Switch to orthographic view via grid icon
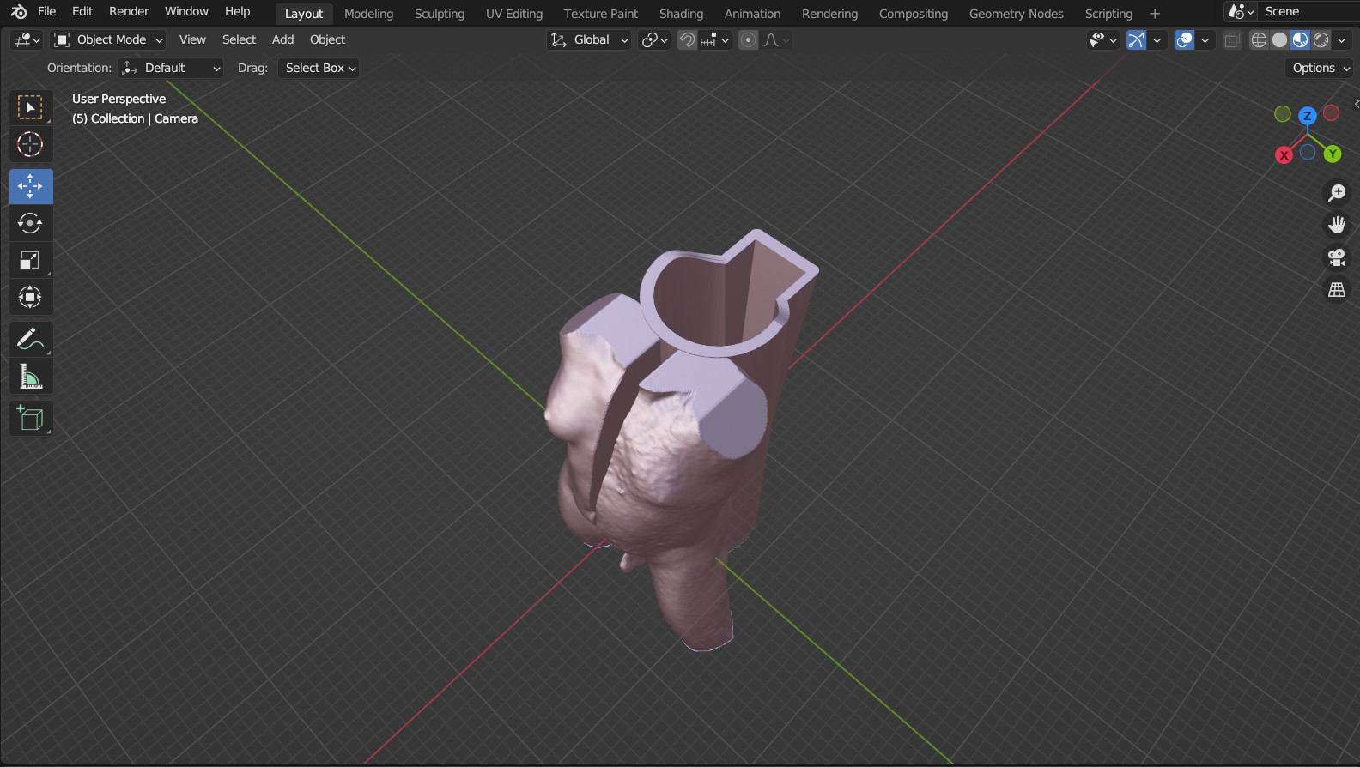 click(1337, 290)
